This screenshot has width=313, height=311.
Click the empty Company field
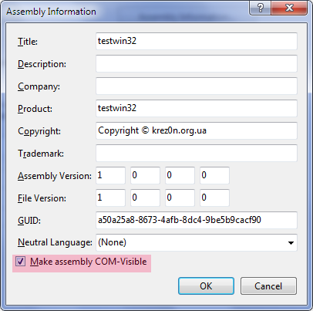click(x=197, y=86)
